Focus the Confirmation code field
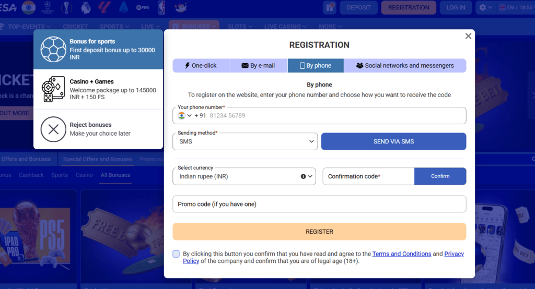 pos(368,176)
